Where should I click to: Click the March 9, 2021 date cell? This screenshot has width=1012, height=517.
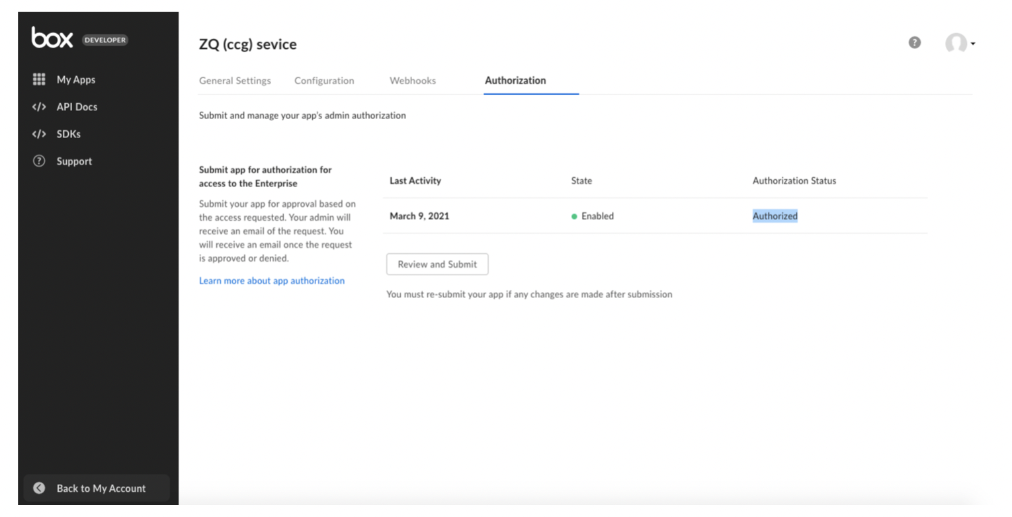(419, 216)
